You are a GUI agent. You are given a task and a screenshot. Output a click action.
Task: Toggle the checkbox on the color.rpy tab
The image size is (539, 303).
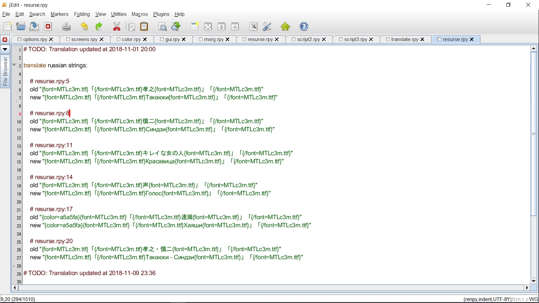point(118,39)
